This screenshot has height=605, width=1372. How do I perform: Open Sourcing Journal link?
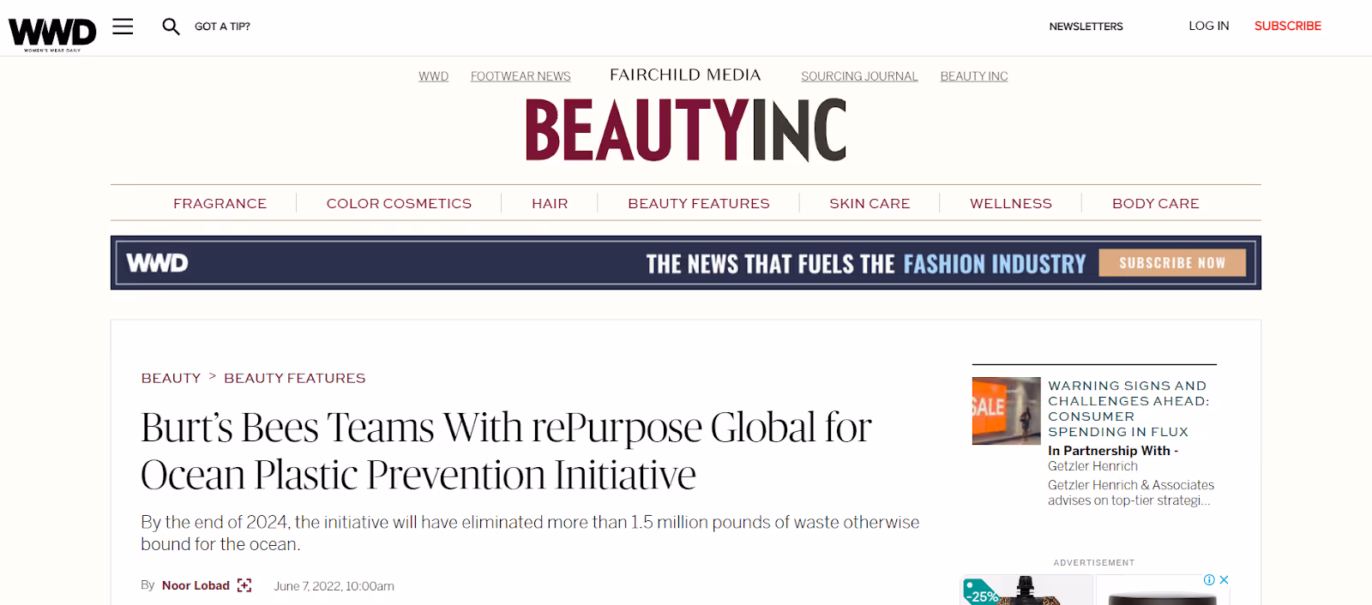pos(859,76)
